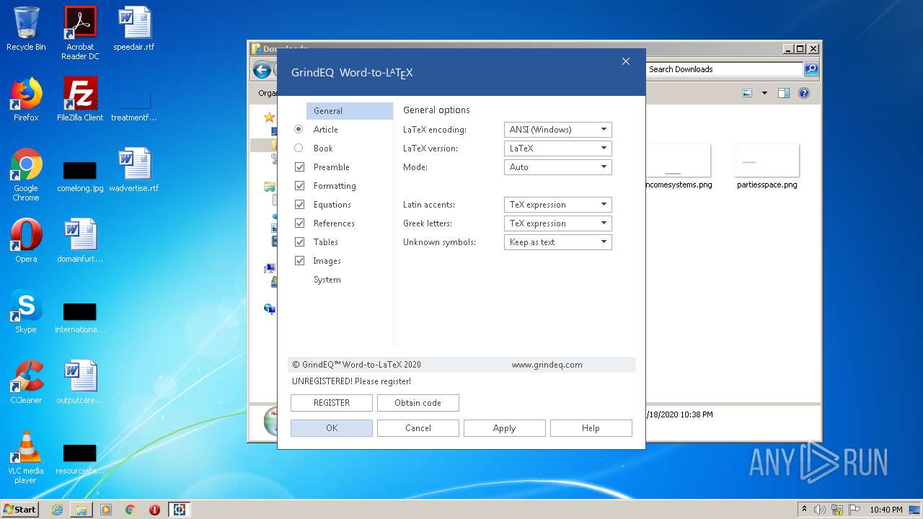Toggle the Images checkbox

pyautogui.click(x=299, y=260)
